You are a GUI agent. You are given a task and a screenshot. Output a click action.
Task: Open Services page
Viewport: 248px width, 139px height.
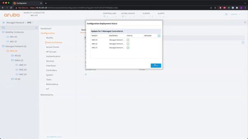pos(50,61)
